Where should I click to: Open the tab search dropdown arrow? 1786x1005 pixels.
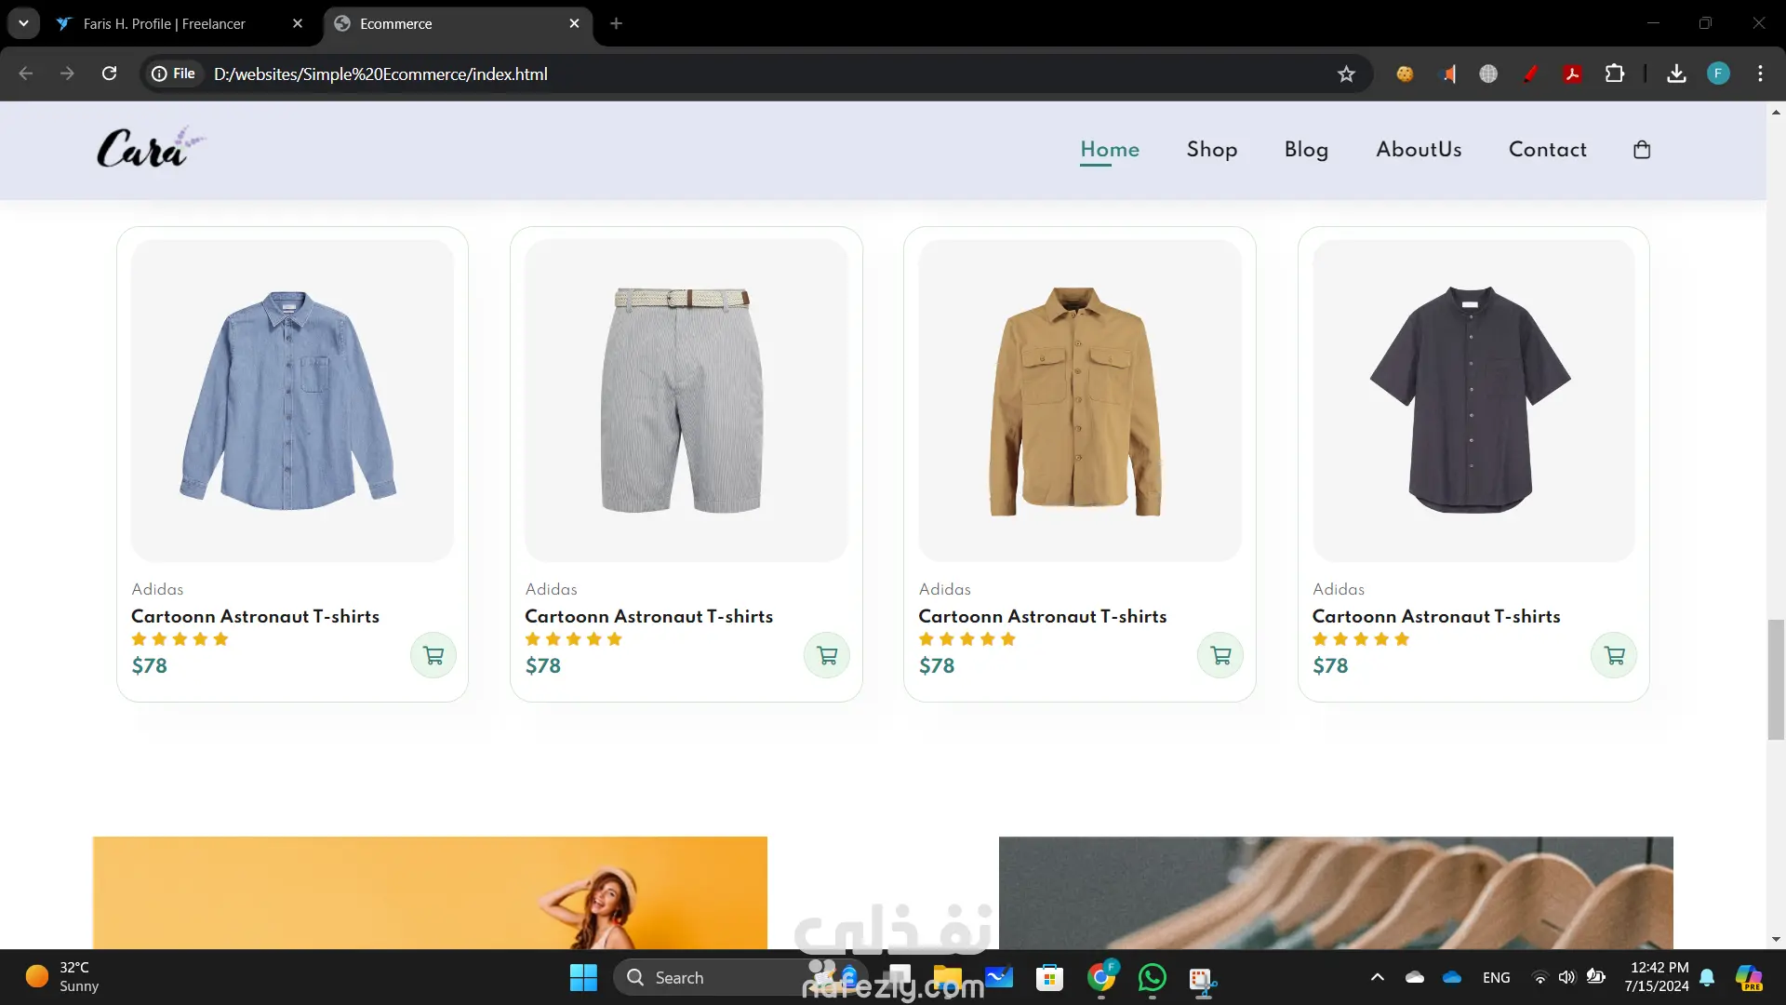coord(23,23)
